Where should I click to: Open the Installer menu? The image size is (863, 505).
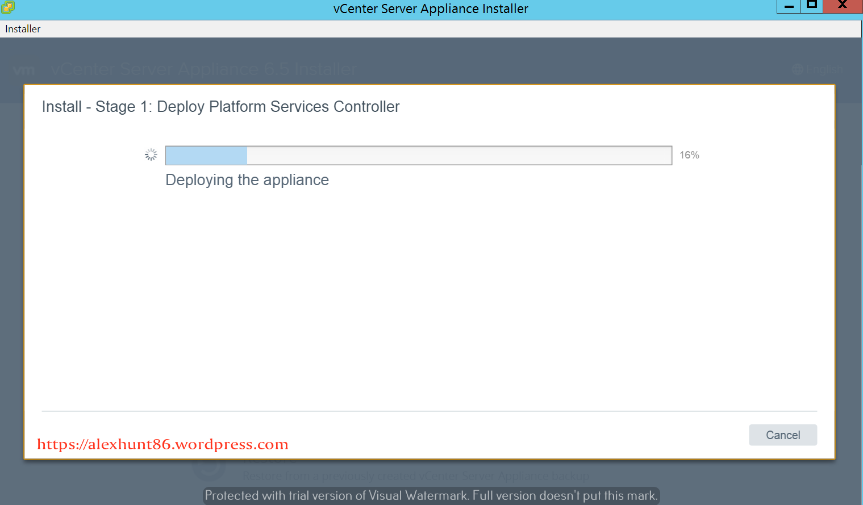[22, 28]
